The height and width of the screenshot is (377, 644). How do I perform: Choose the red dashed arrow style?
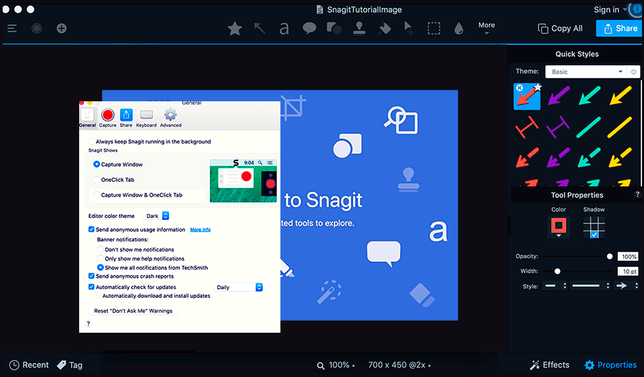(527, 158)
